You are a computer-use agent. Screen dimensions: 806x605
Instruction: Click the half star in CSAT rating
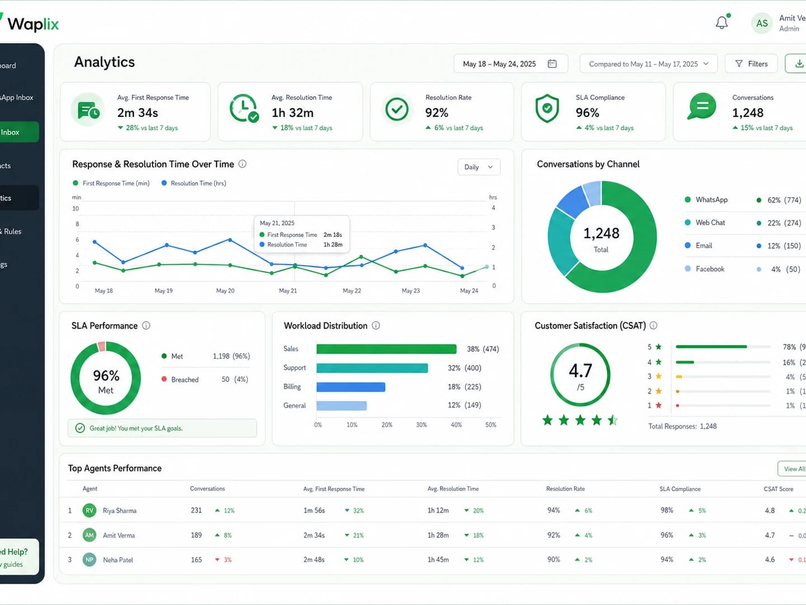pos(613,420)
